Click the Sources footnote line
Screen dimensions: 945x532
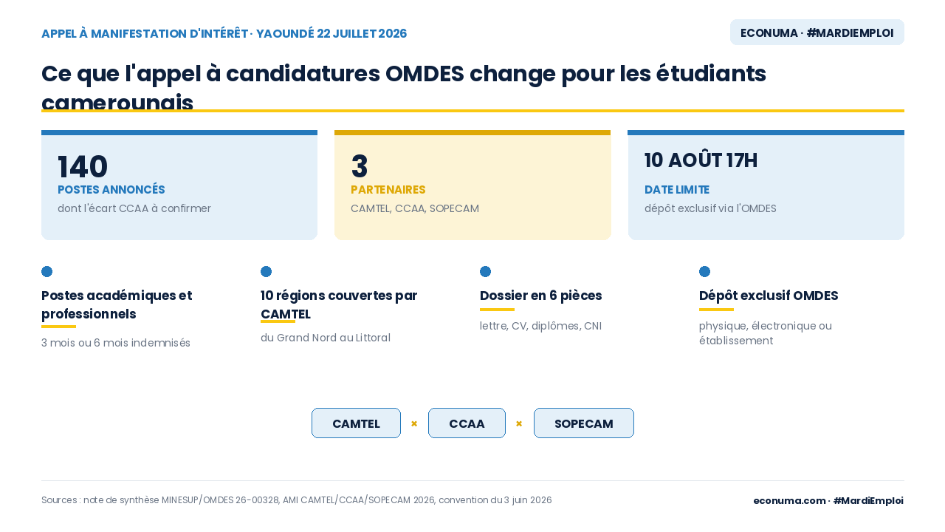click(x=296, y=500)
